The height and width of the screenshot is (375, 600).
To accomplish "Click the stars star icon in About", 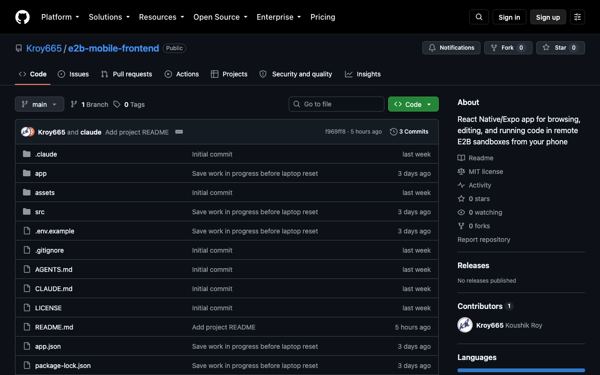I will point(461,199).
